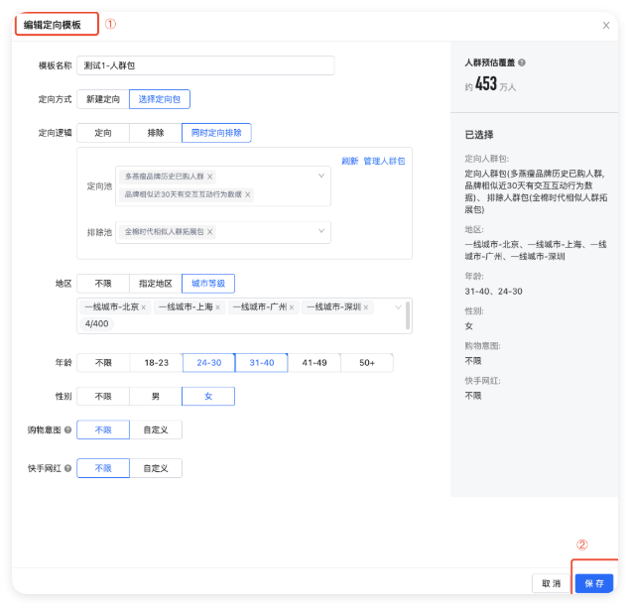Choose 定向 logic option
630x606 pixels.
point(103,133)
